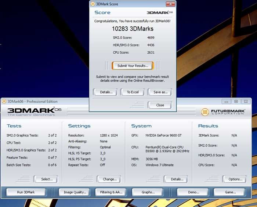Open Select tests button in Tests panel

click(x=46, y=179)
